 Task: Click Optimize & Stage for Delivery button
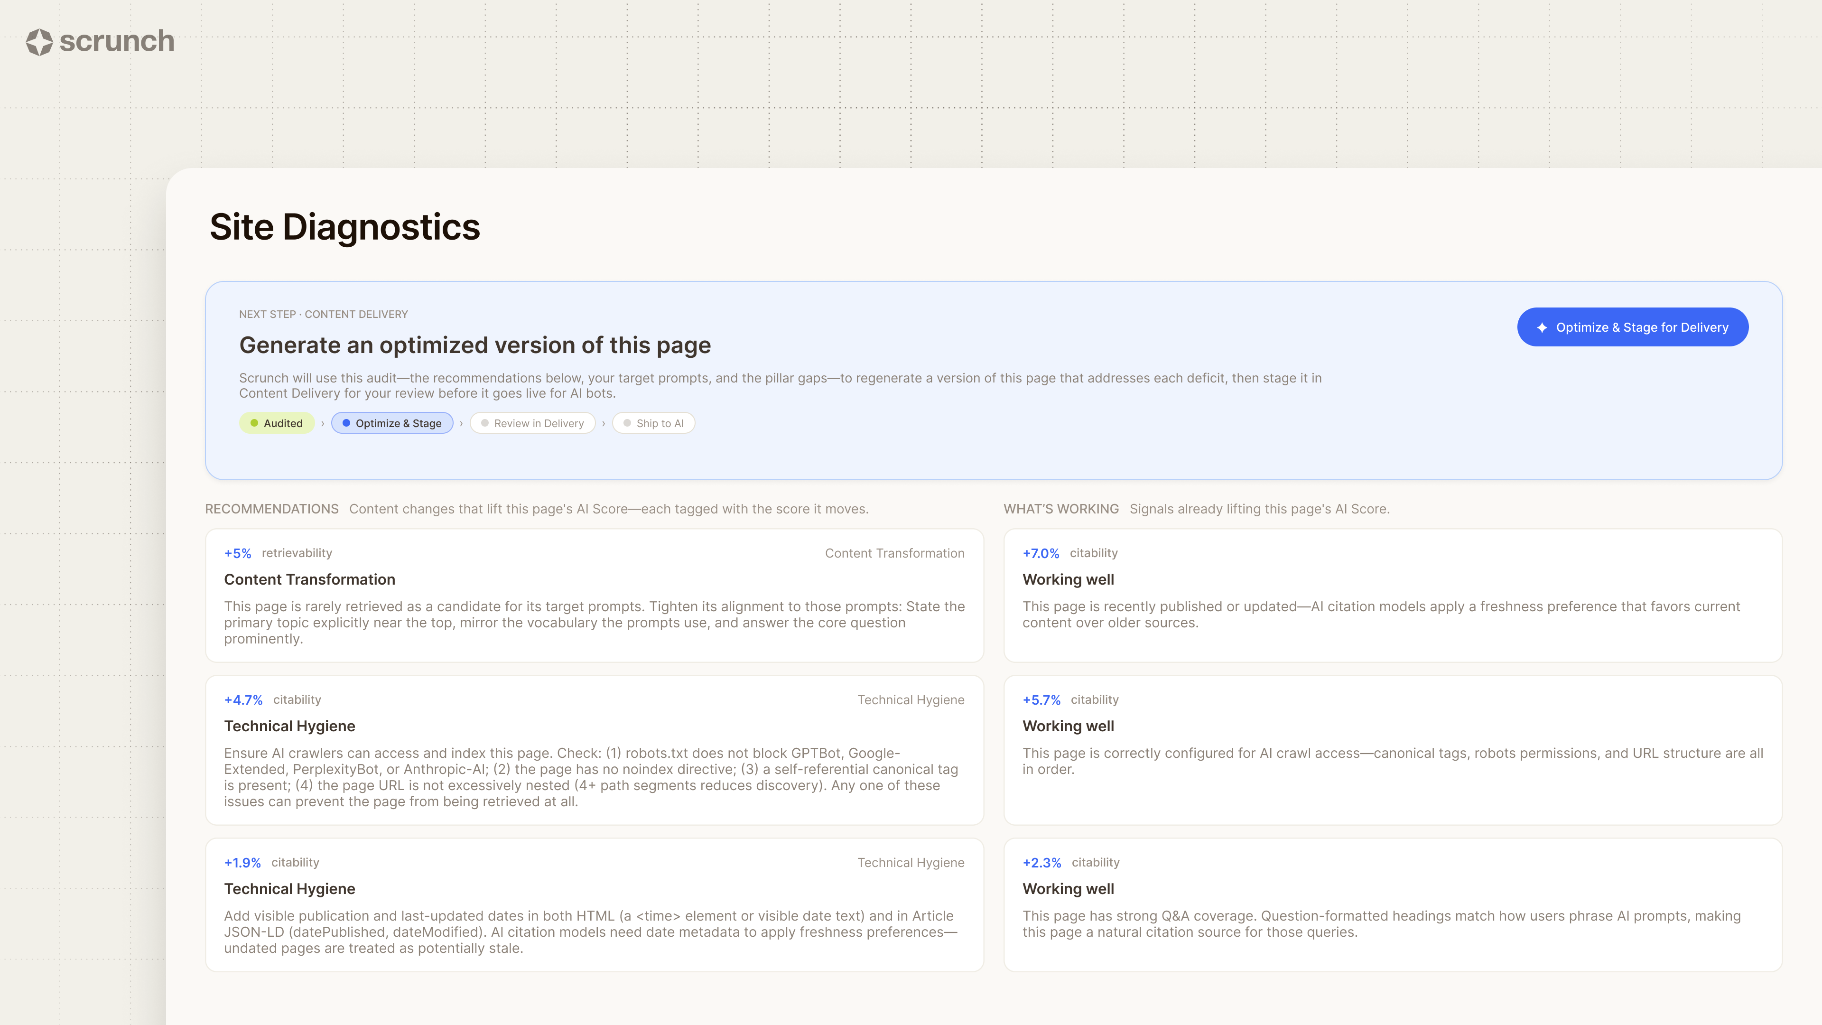coord(1632,327)
